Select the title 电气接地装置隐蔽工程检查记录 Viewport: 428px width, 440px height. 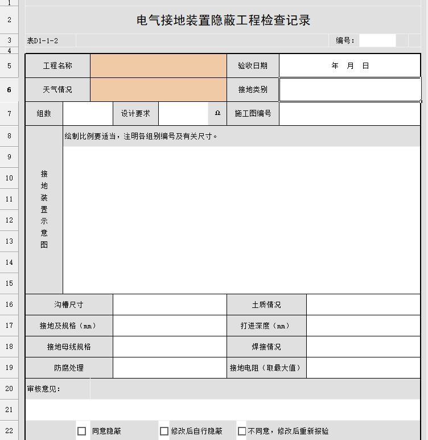click(x=224, y=20)
